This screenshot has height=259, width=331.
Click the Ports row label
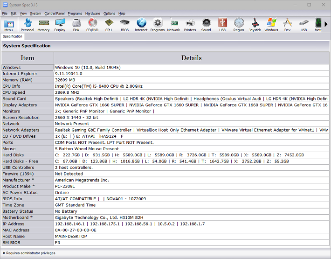click(28, 142)
